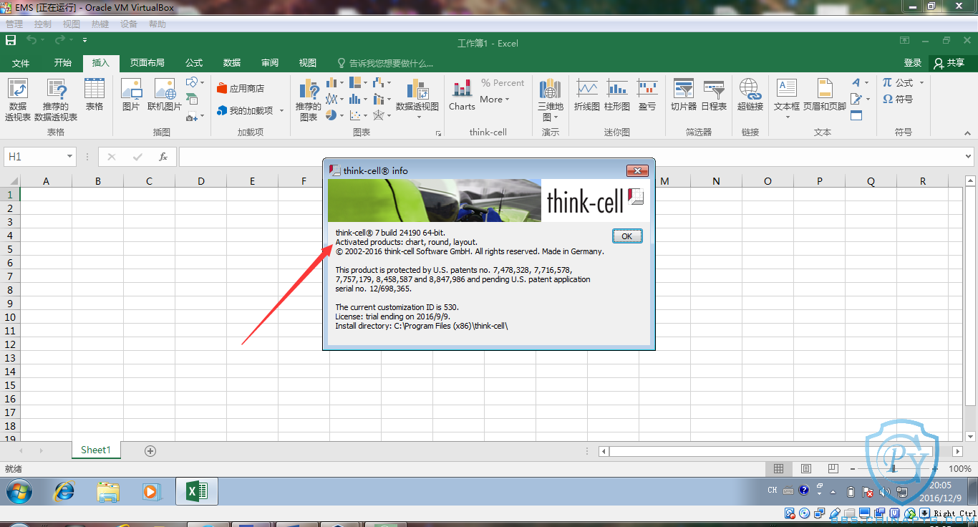Insert Text Box (文本框)
Image resolution: width=978 pixels, height=527 pixels.
pos(787,100)
